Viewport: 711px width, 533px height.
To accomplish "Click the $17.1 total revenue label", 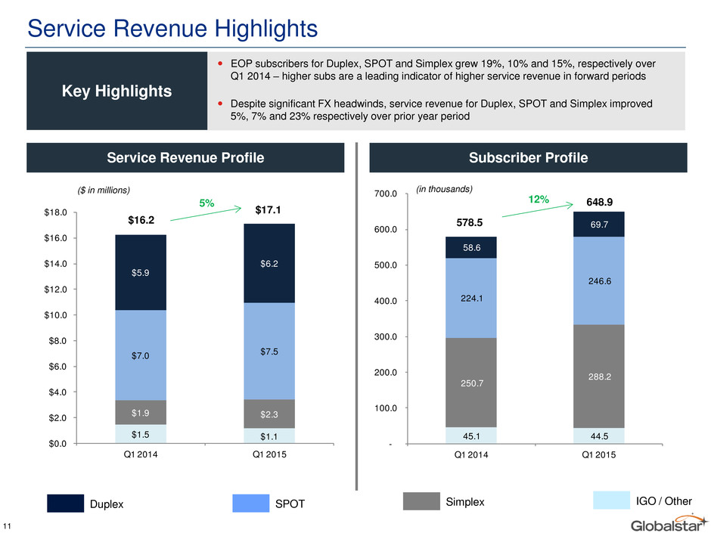I will (268, 210).
